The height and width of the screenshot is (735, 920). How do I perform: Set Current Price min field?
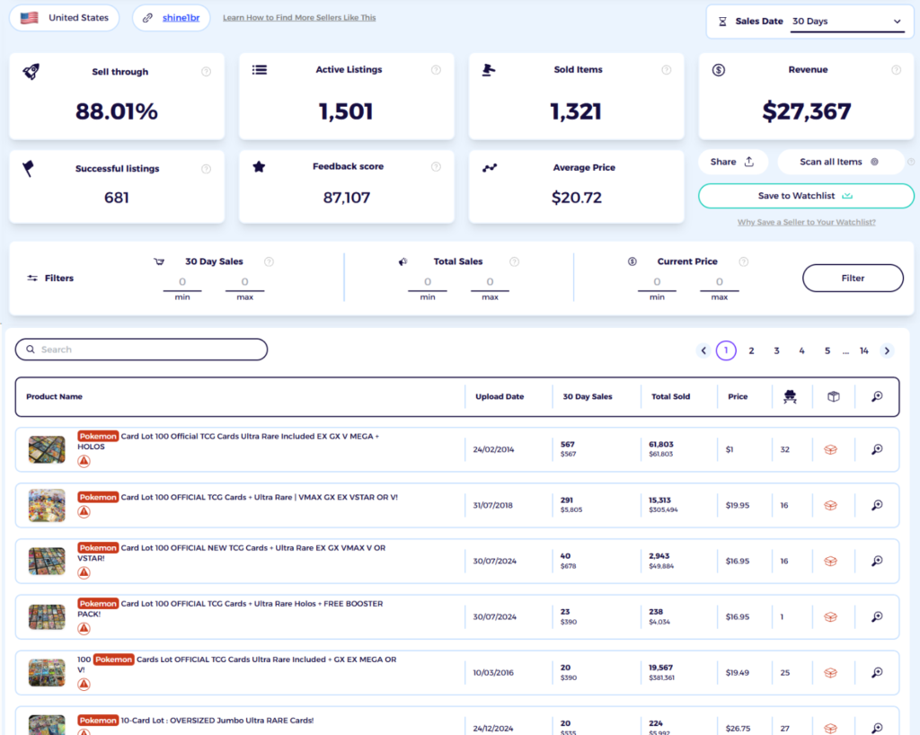point(657,282)
